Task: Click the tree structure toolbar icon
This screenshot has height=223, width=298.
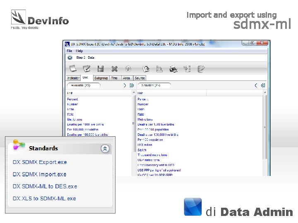Action: [187, 69]
